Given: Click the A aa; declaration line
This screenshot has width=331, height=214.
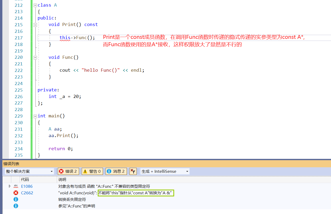Looking at the screenshot, I should pyautogui.click(x=55, y=129).
